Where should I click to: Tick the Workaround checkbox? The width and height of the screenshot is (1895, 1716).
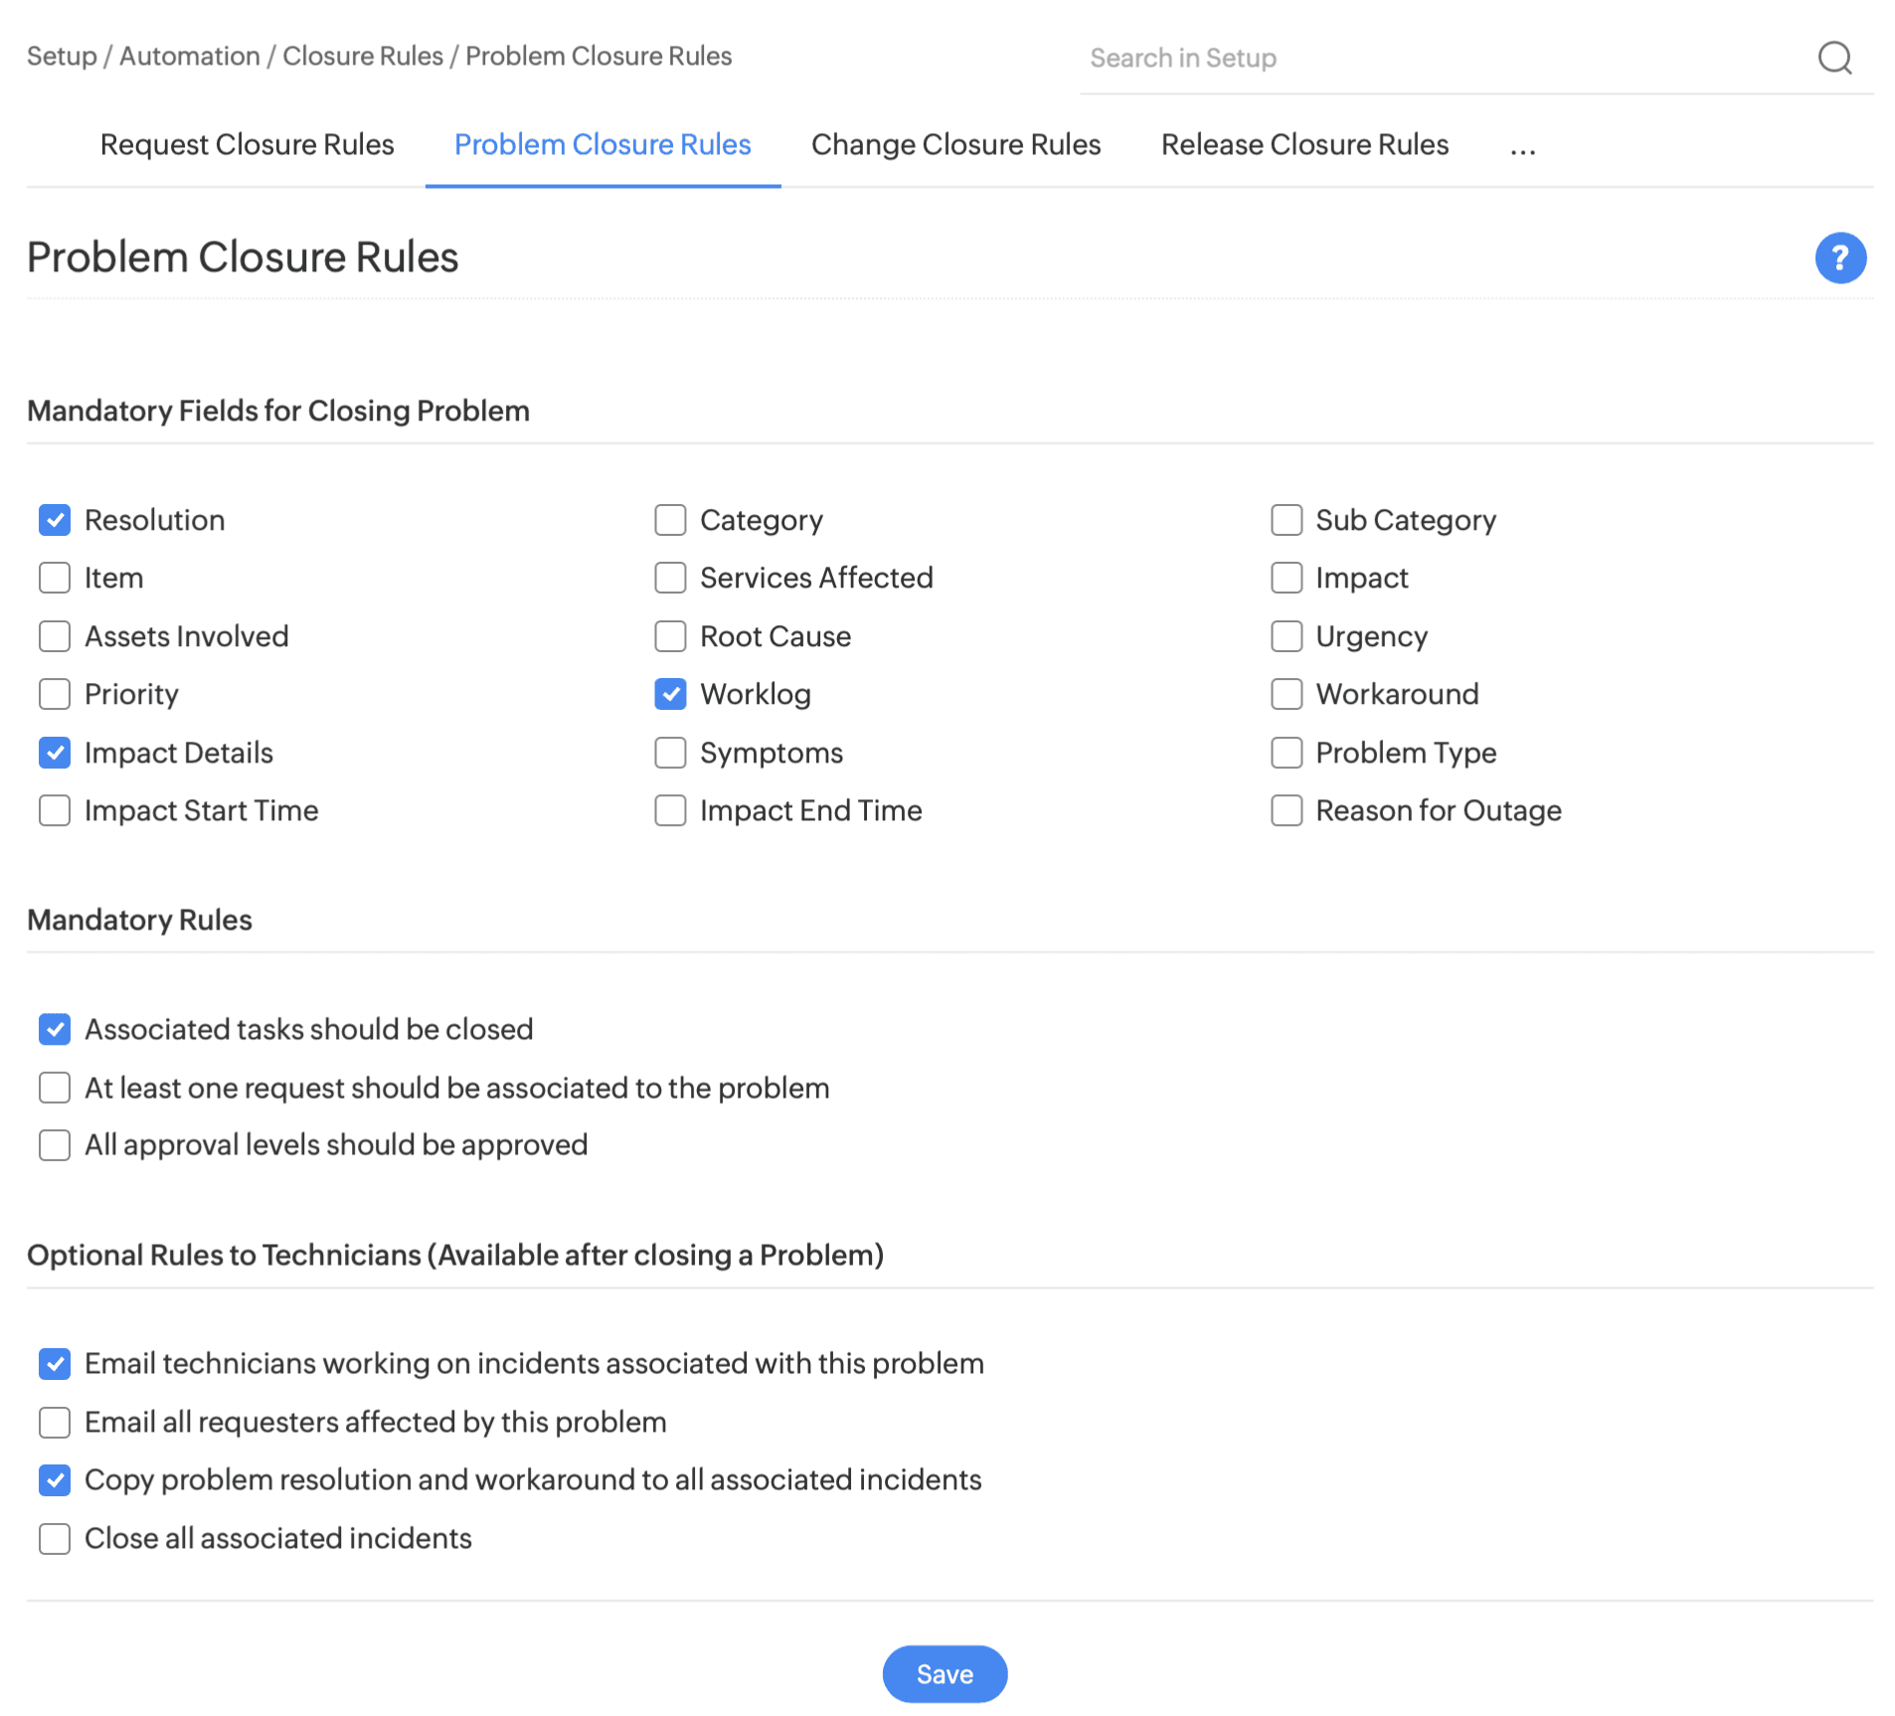click(x=1287, y=694)
